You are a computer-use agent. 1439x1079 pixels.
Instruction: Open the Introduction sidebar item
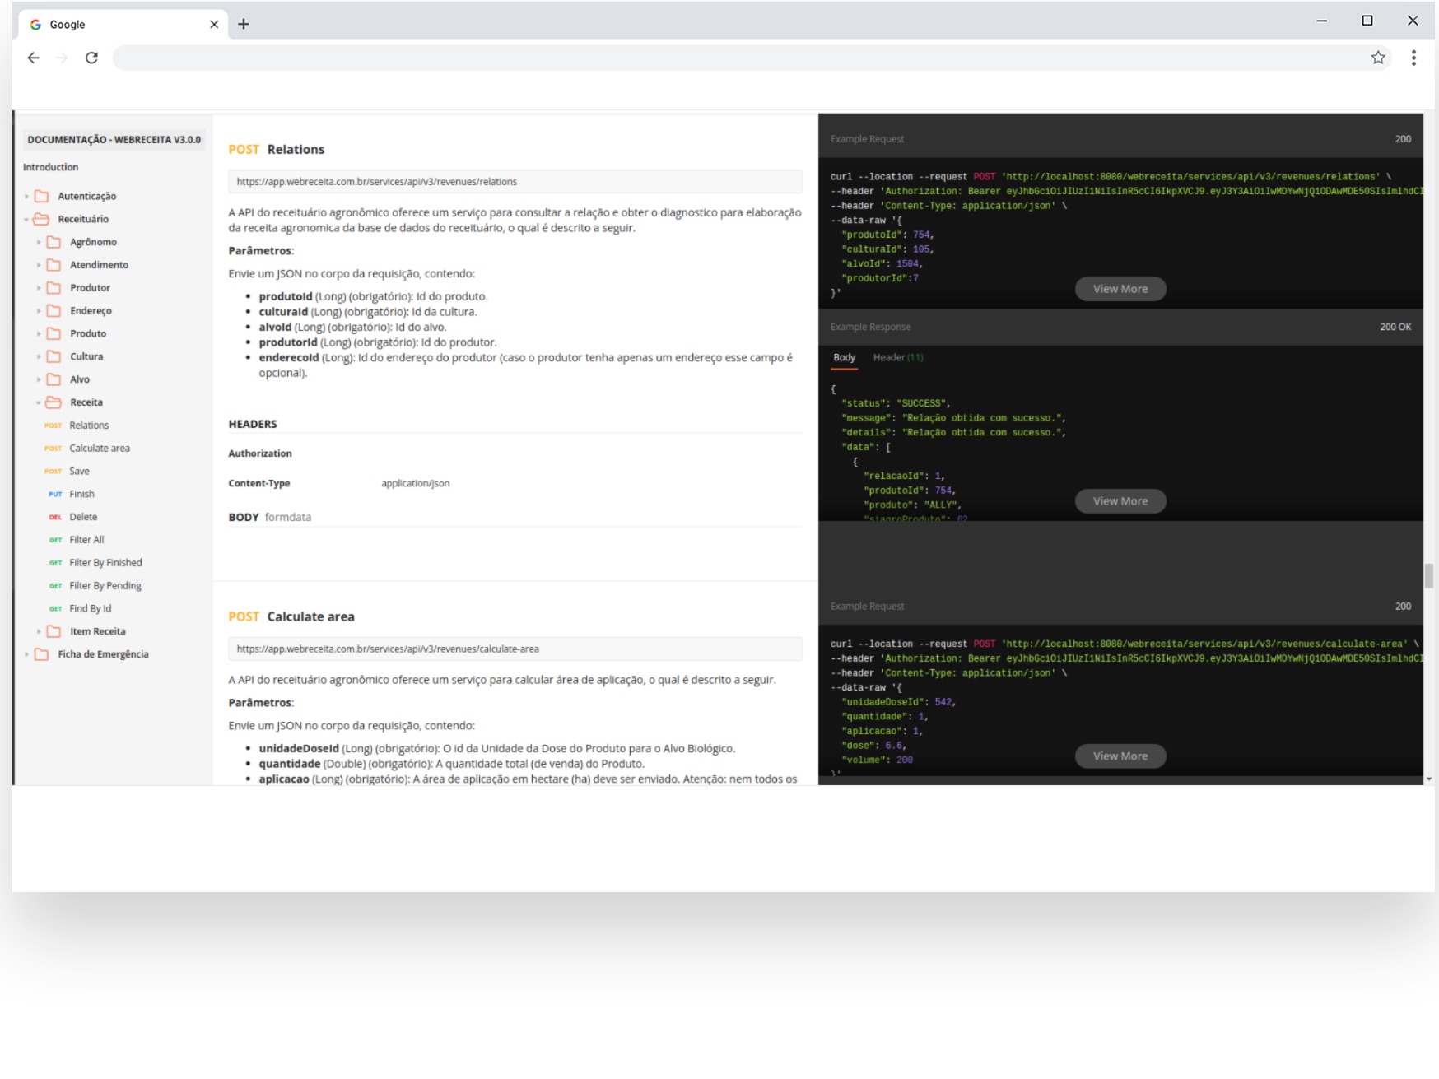click(50, 167)
